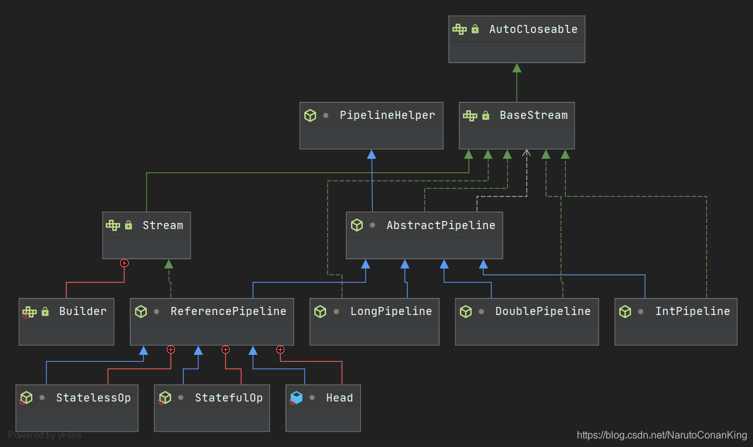The width and height of the screenshot is (753, 447).
Task: Select the Builder node label
Action: [83, 311]
